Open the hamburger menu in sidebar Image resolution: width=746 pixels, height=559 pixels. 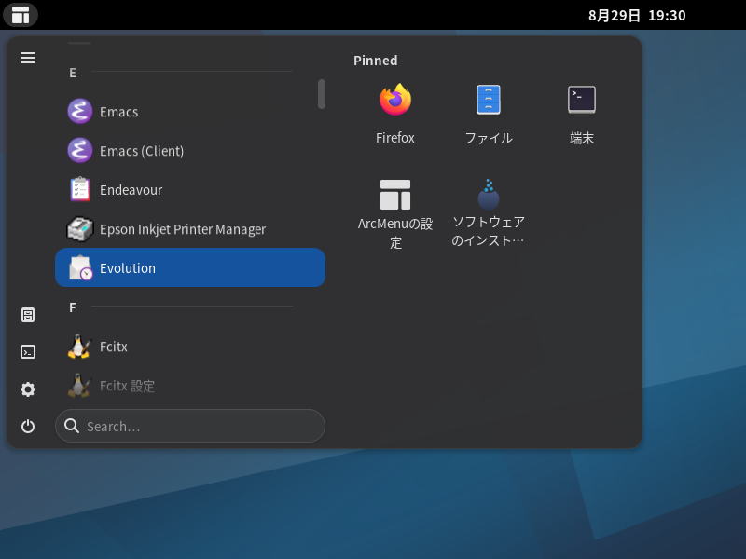point(28,58)
